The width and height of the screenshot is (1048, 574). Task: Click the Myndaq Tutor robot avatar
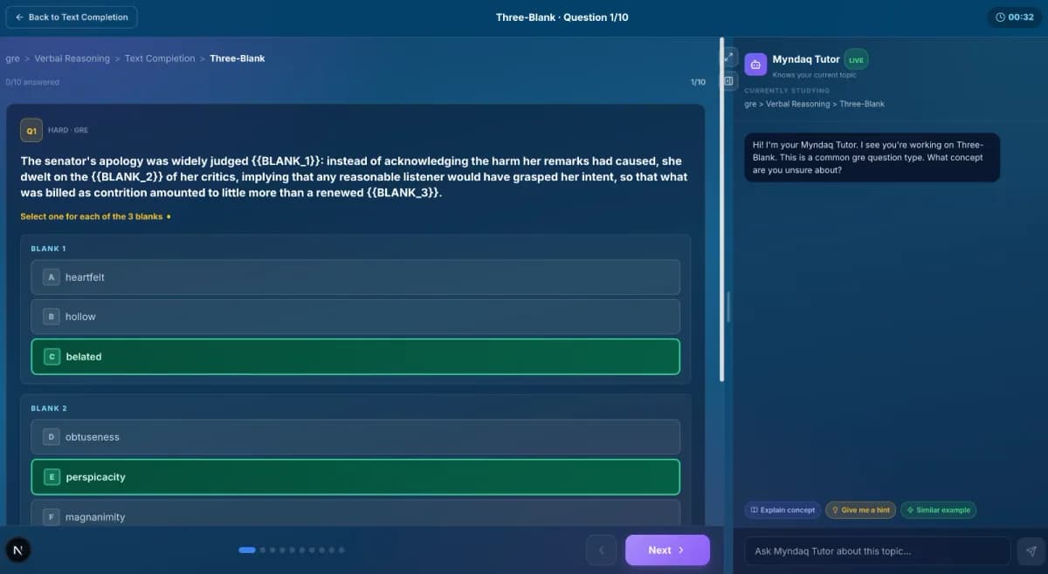(755, 64)
